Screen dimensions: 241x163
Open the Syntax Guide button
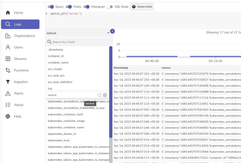(x=142, y=7)
